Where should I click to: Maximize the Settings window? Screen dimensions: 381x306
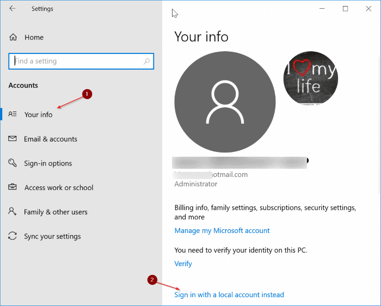pyautogui.click(x=345, y=9)
